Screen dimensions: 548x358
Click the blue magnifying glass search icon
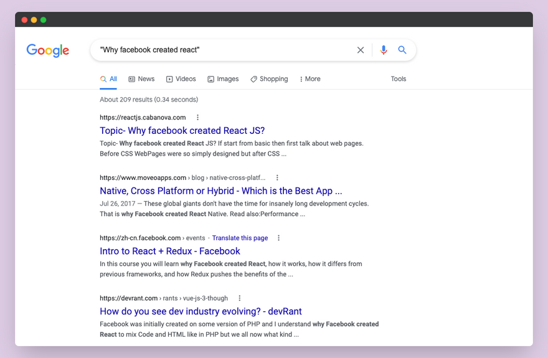click(402, 50)
